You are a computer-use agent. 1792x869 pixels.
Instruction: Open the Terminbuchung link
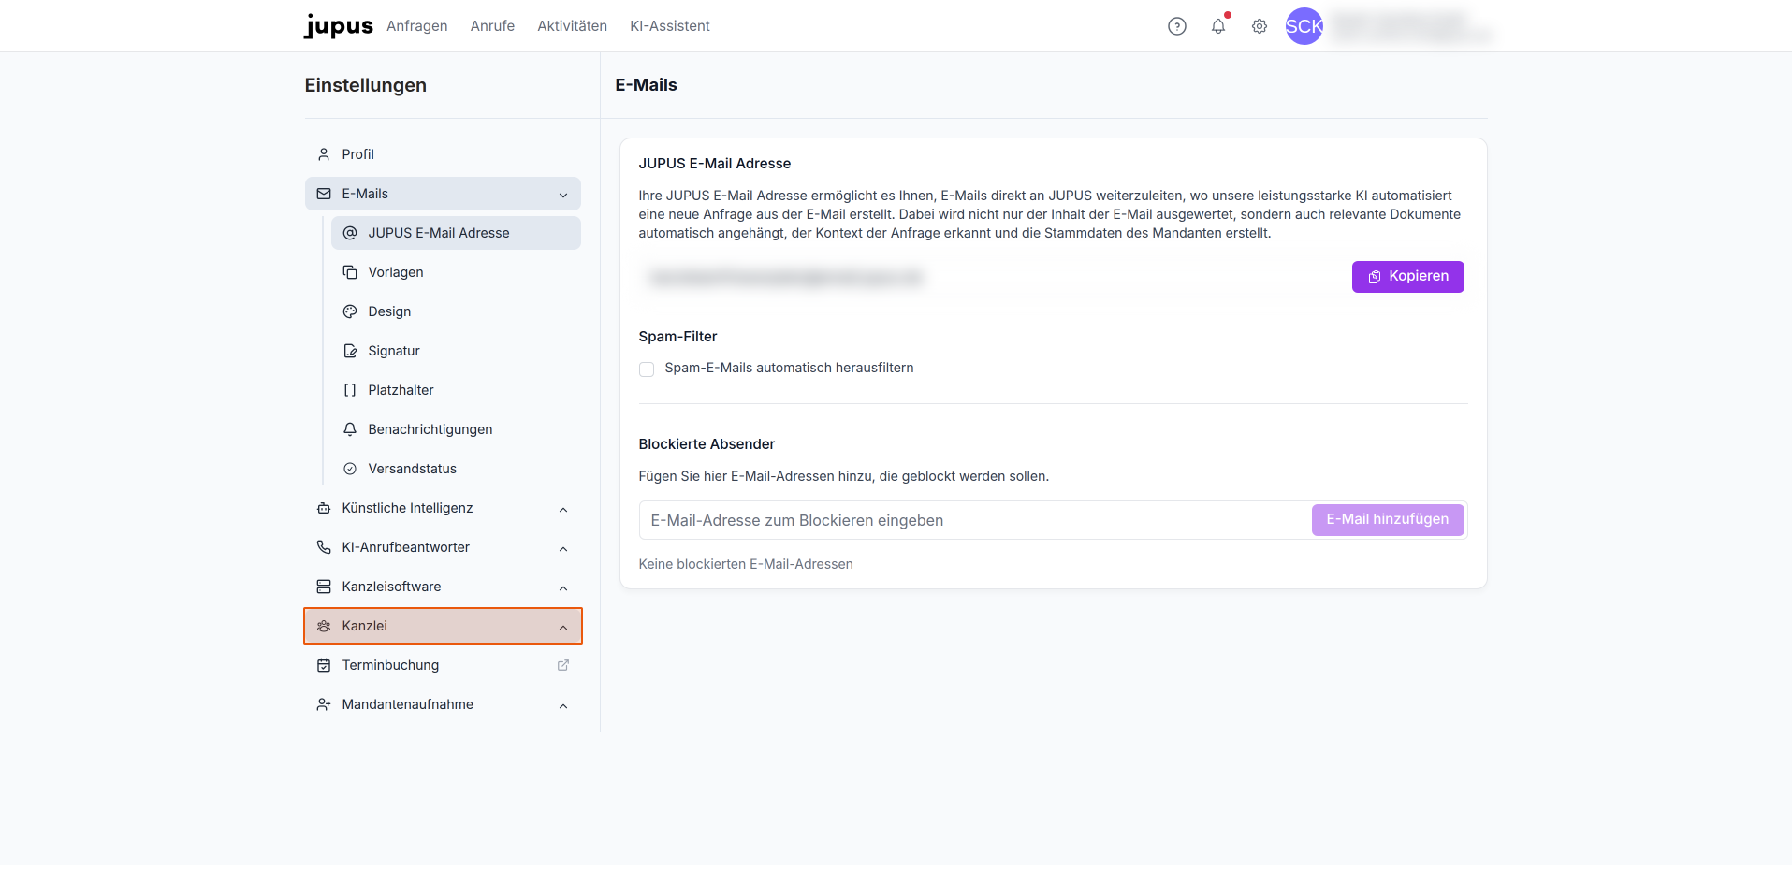(x=443, y=665)
